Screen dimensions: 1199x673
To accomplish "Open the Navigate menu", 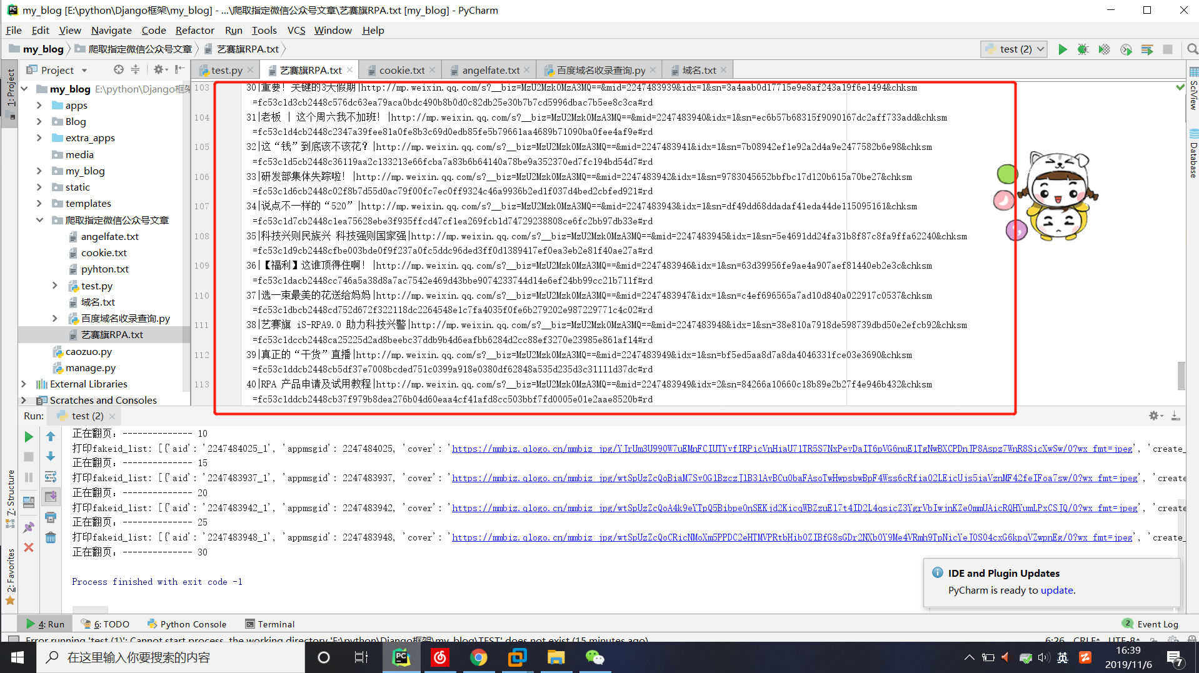I will pyautogui.click(x=111, y=30).
